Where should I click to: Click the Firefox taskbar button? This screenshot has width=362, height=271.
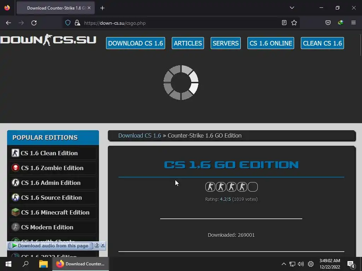point(81,264)
